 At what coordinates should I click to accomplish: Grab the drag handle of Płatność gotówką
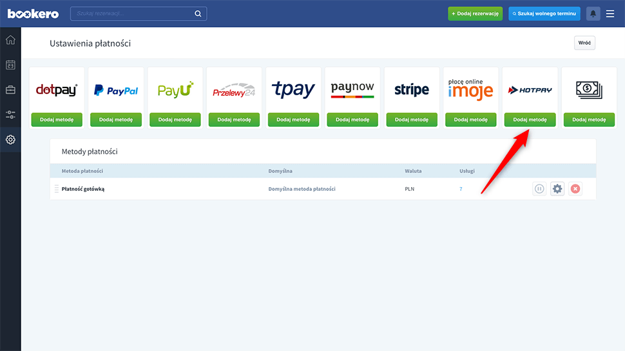coord(56,189)
